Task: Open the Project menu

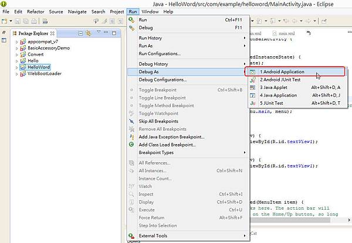Action: click(117, 12)
